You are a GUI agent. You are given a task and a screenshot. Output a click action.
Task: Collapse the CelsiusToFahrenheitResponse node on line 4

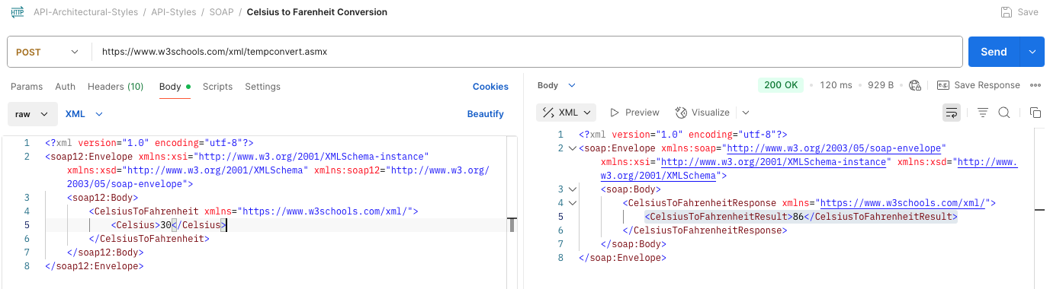coord(573,203)
